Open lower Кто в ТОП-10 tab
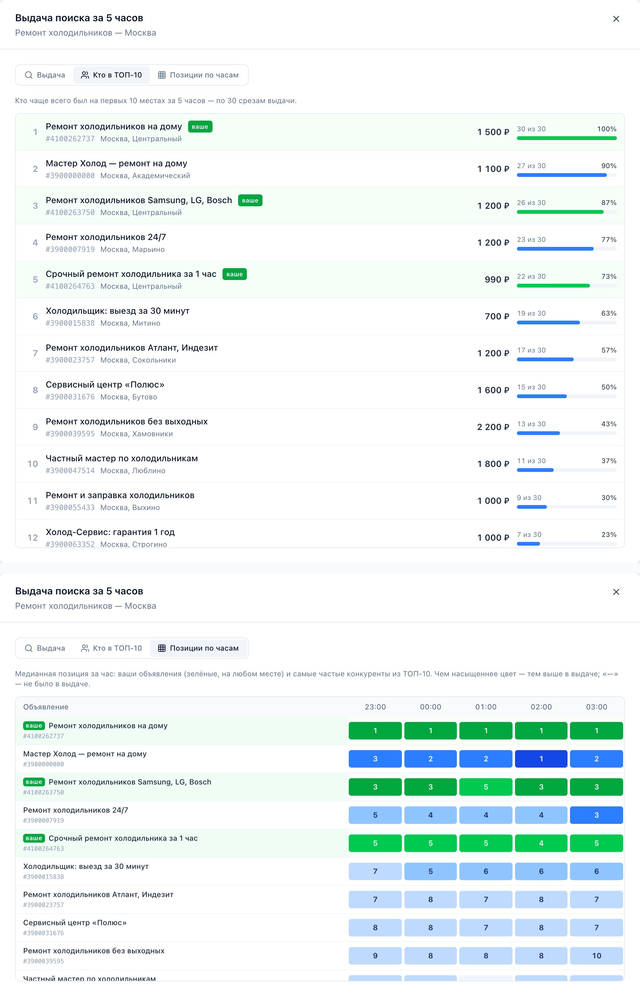This screenshot has height=996, width=640. 111,648
